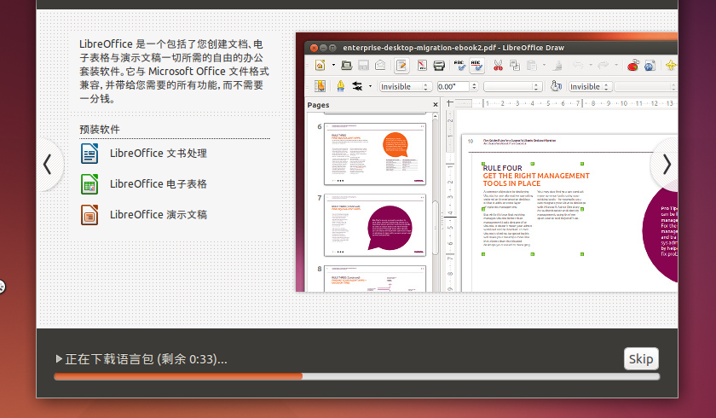Toggle the AutoSpellcheck icon
716x418 pixels.
click(476, 66)
